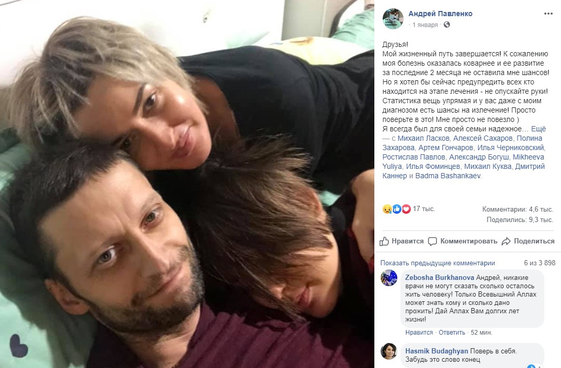Show previous comments
Viewport: 561px width, 368px height.
point(437,263)
